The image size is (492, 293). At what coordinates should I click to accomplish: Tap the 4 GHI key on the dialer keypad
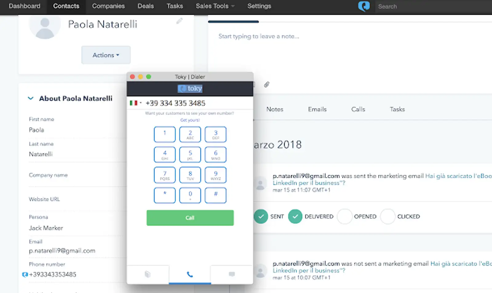[x=165, y=154]
